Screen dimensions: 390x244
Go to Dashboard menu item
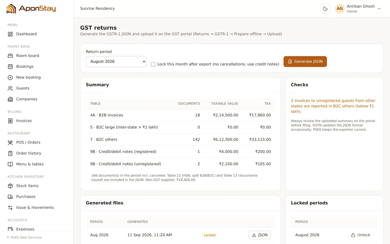coord(37,34)
